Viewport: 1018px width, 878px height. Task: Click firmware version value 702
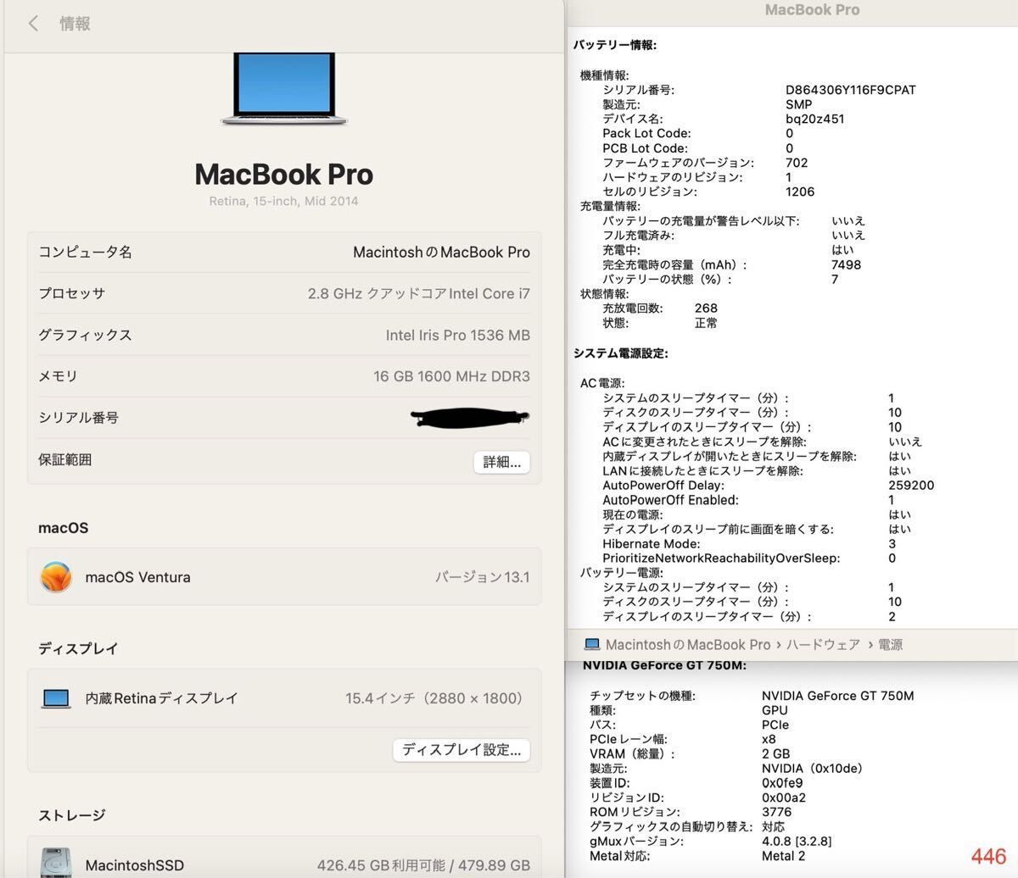(797, 163)
